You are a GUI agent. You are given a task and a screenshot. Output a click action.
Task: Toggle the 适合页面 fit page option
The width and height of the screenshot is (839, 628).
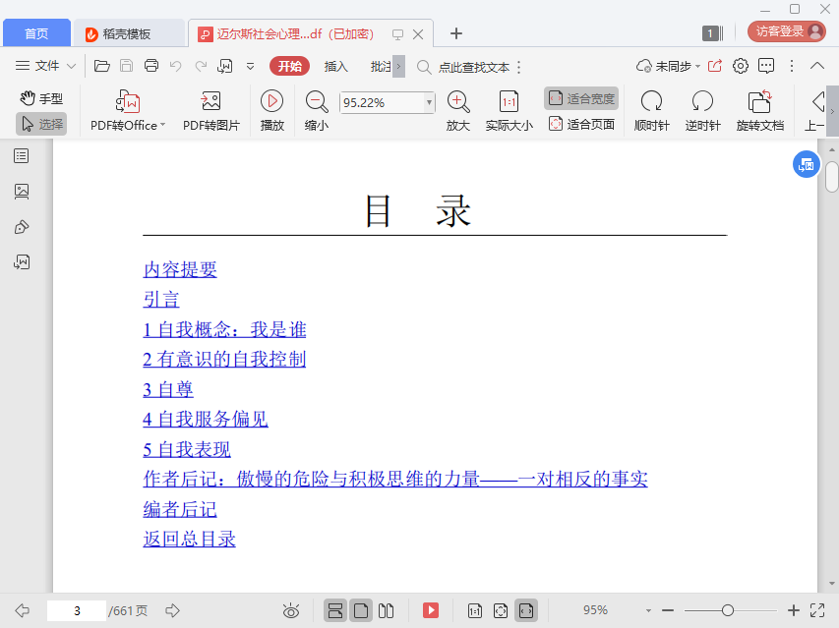[x=581, y=124]
